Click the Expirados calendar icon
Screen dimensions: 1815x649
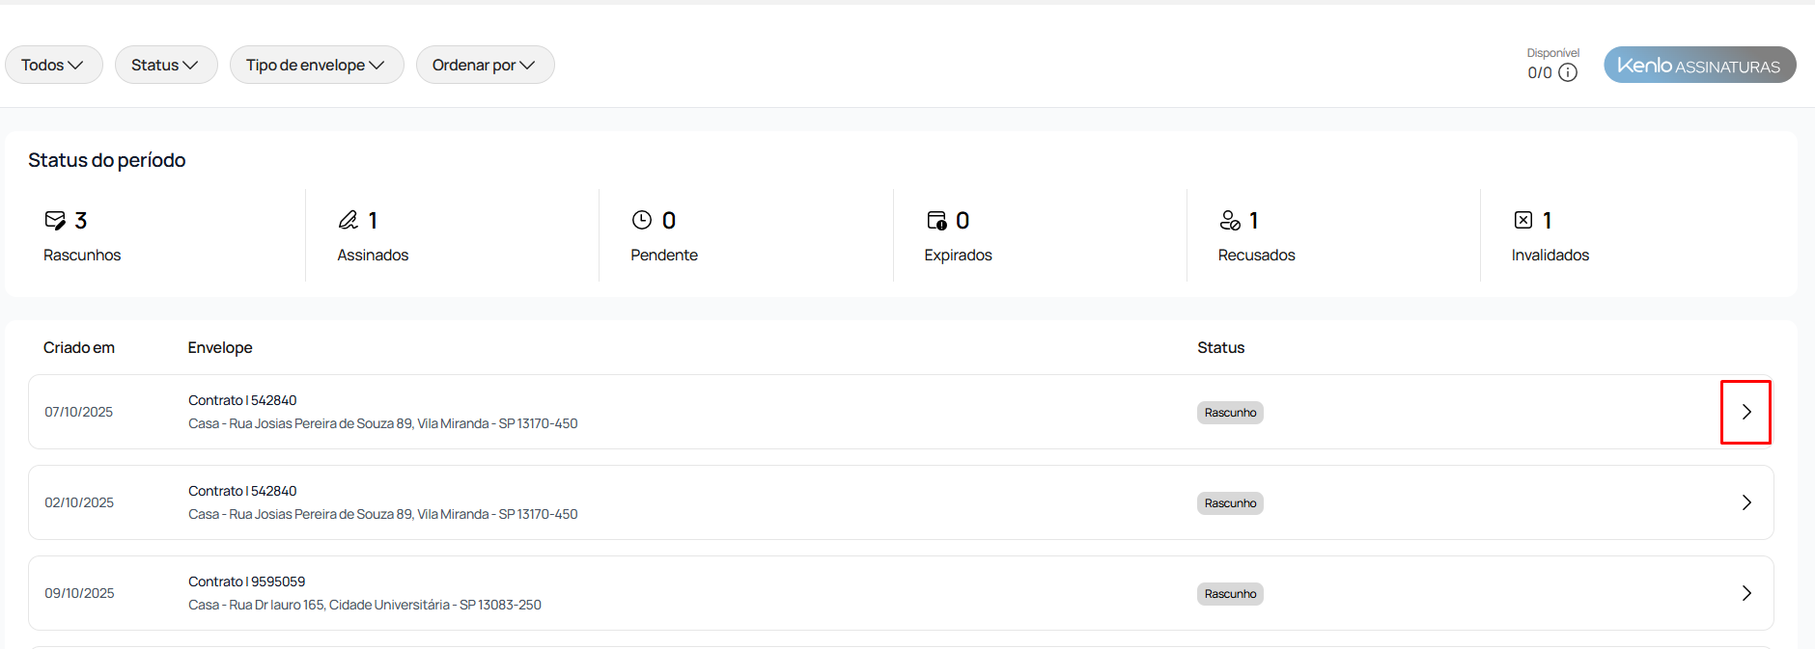[936, 220]
